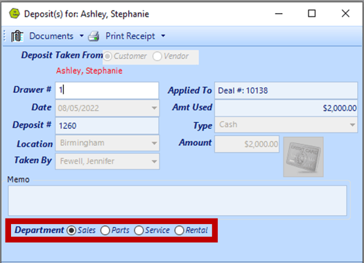
Task: Open the Date dropdown
Action: click(154, 108)
